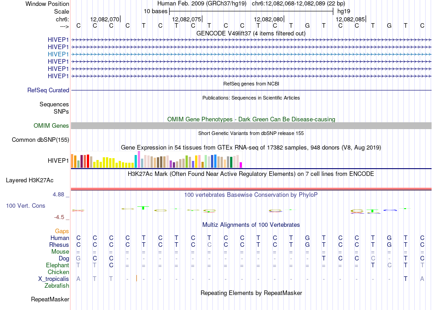Click the Multiz Alignments of 100 Vertebrates title

pyautogui.click(x=251, y=225)
